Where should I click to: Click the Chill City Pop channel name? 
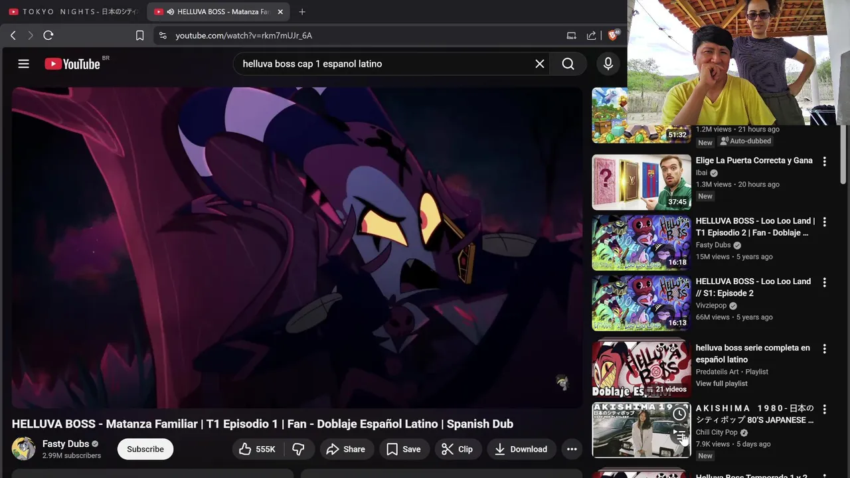717,432
